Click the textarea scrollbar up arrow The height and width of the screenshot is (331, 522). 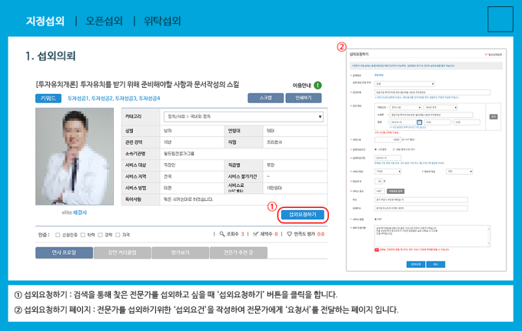pos(489,228)
